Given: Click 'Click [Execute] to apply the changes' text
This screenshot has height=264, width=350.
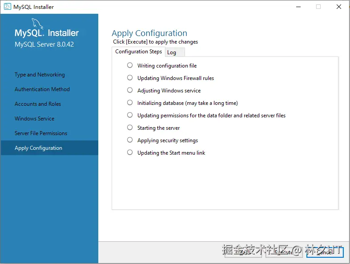Looking at the screenshot, I should 155,42.
